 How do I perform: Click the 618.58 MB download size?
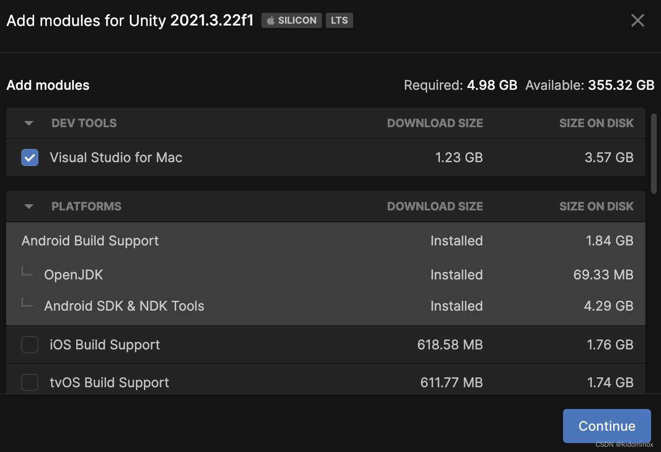pos(450,345)
